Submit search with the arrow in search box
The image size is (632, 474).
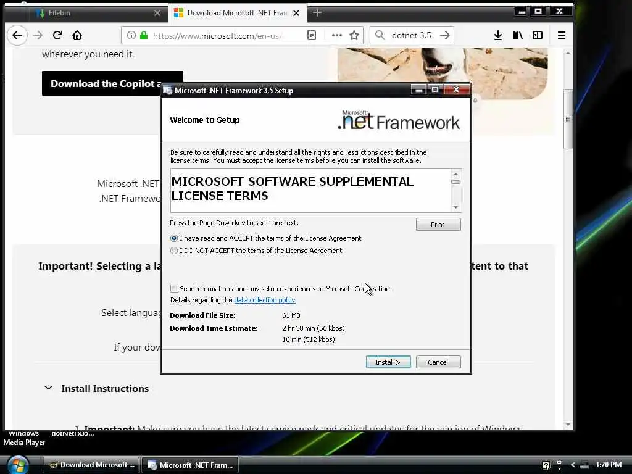point(445,35)
